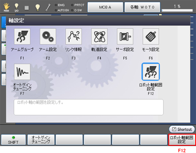Viewport: 196px width, 153px height.
Task: Toggle the SHIFT button
Action: point(13,140)
